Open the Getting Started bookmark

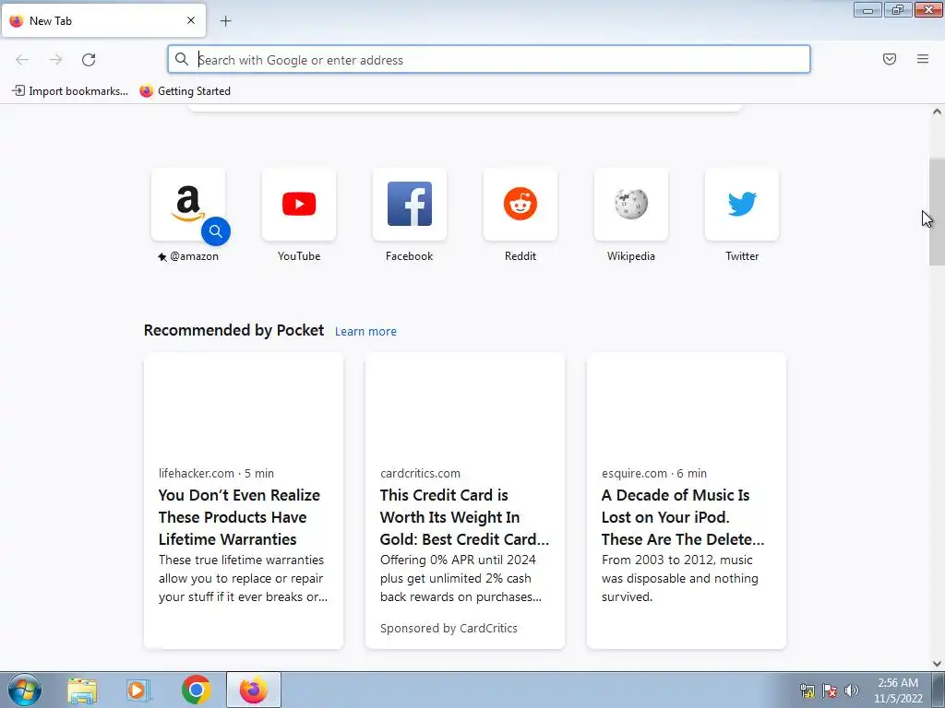[185, 91]
